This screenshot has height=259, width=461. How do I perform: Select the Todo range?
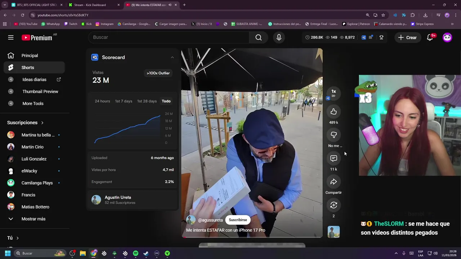(x=166, y=101)
